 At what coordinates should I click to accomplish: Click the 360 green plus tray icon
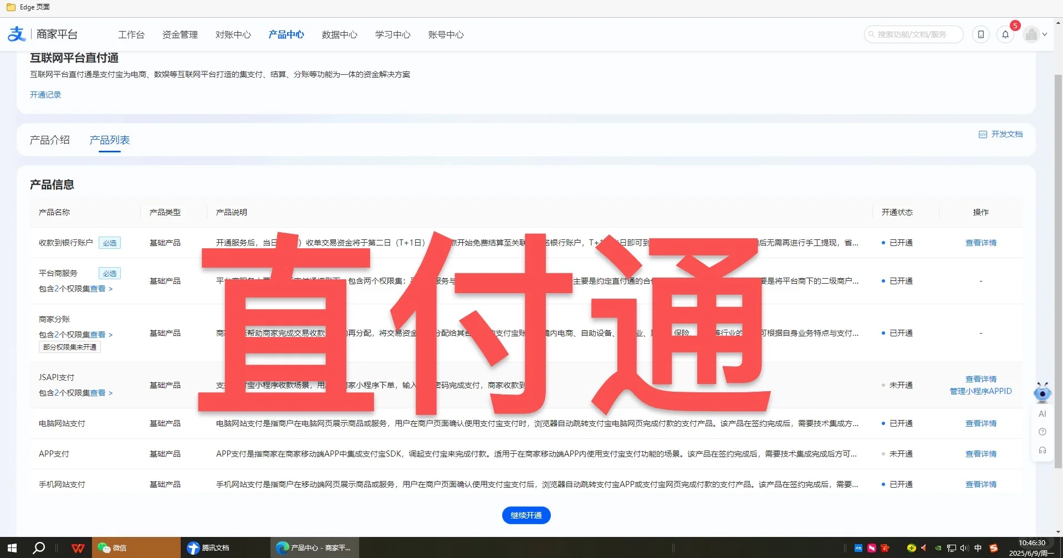(911, 548)
